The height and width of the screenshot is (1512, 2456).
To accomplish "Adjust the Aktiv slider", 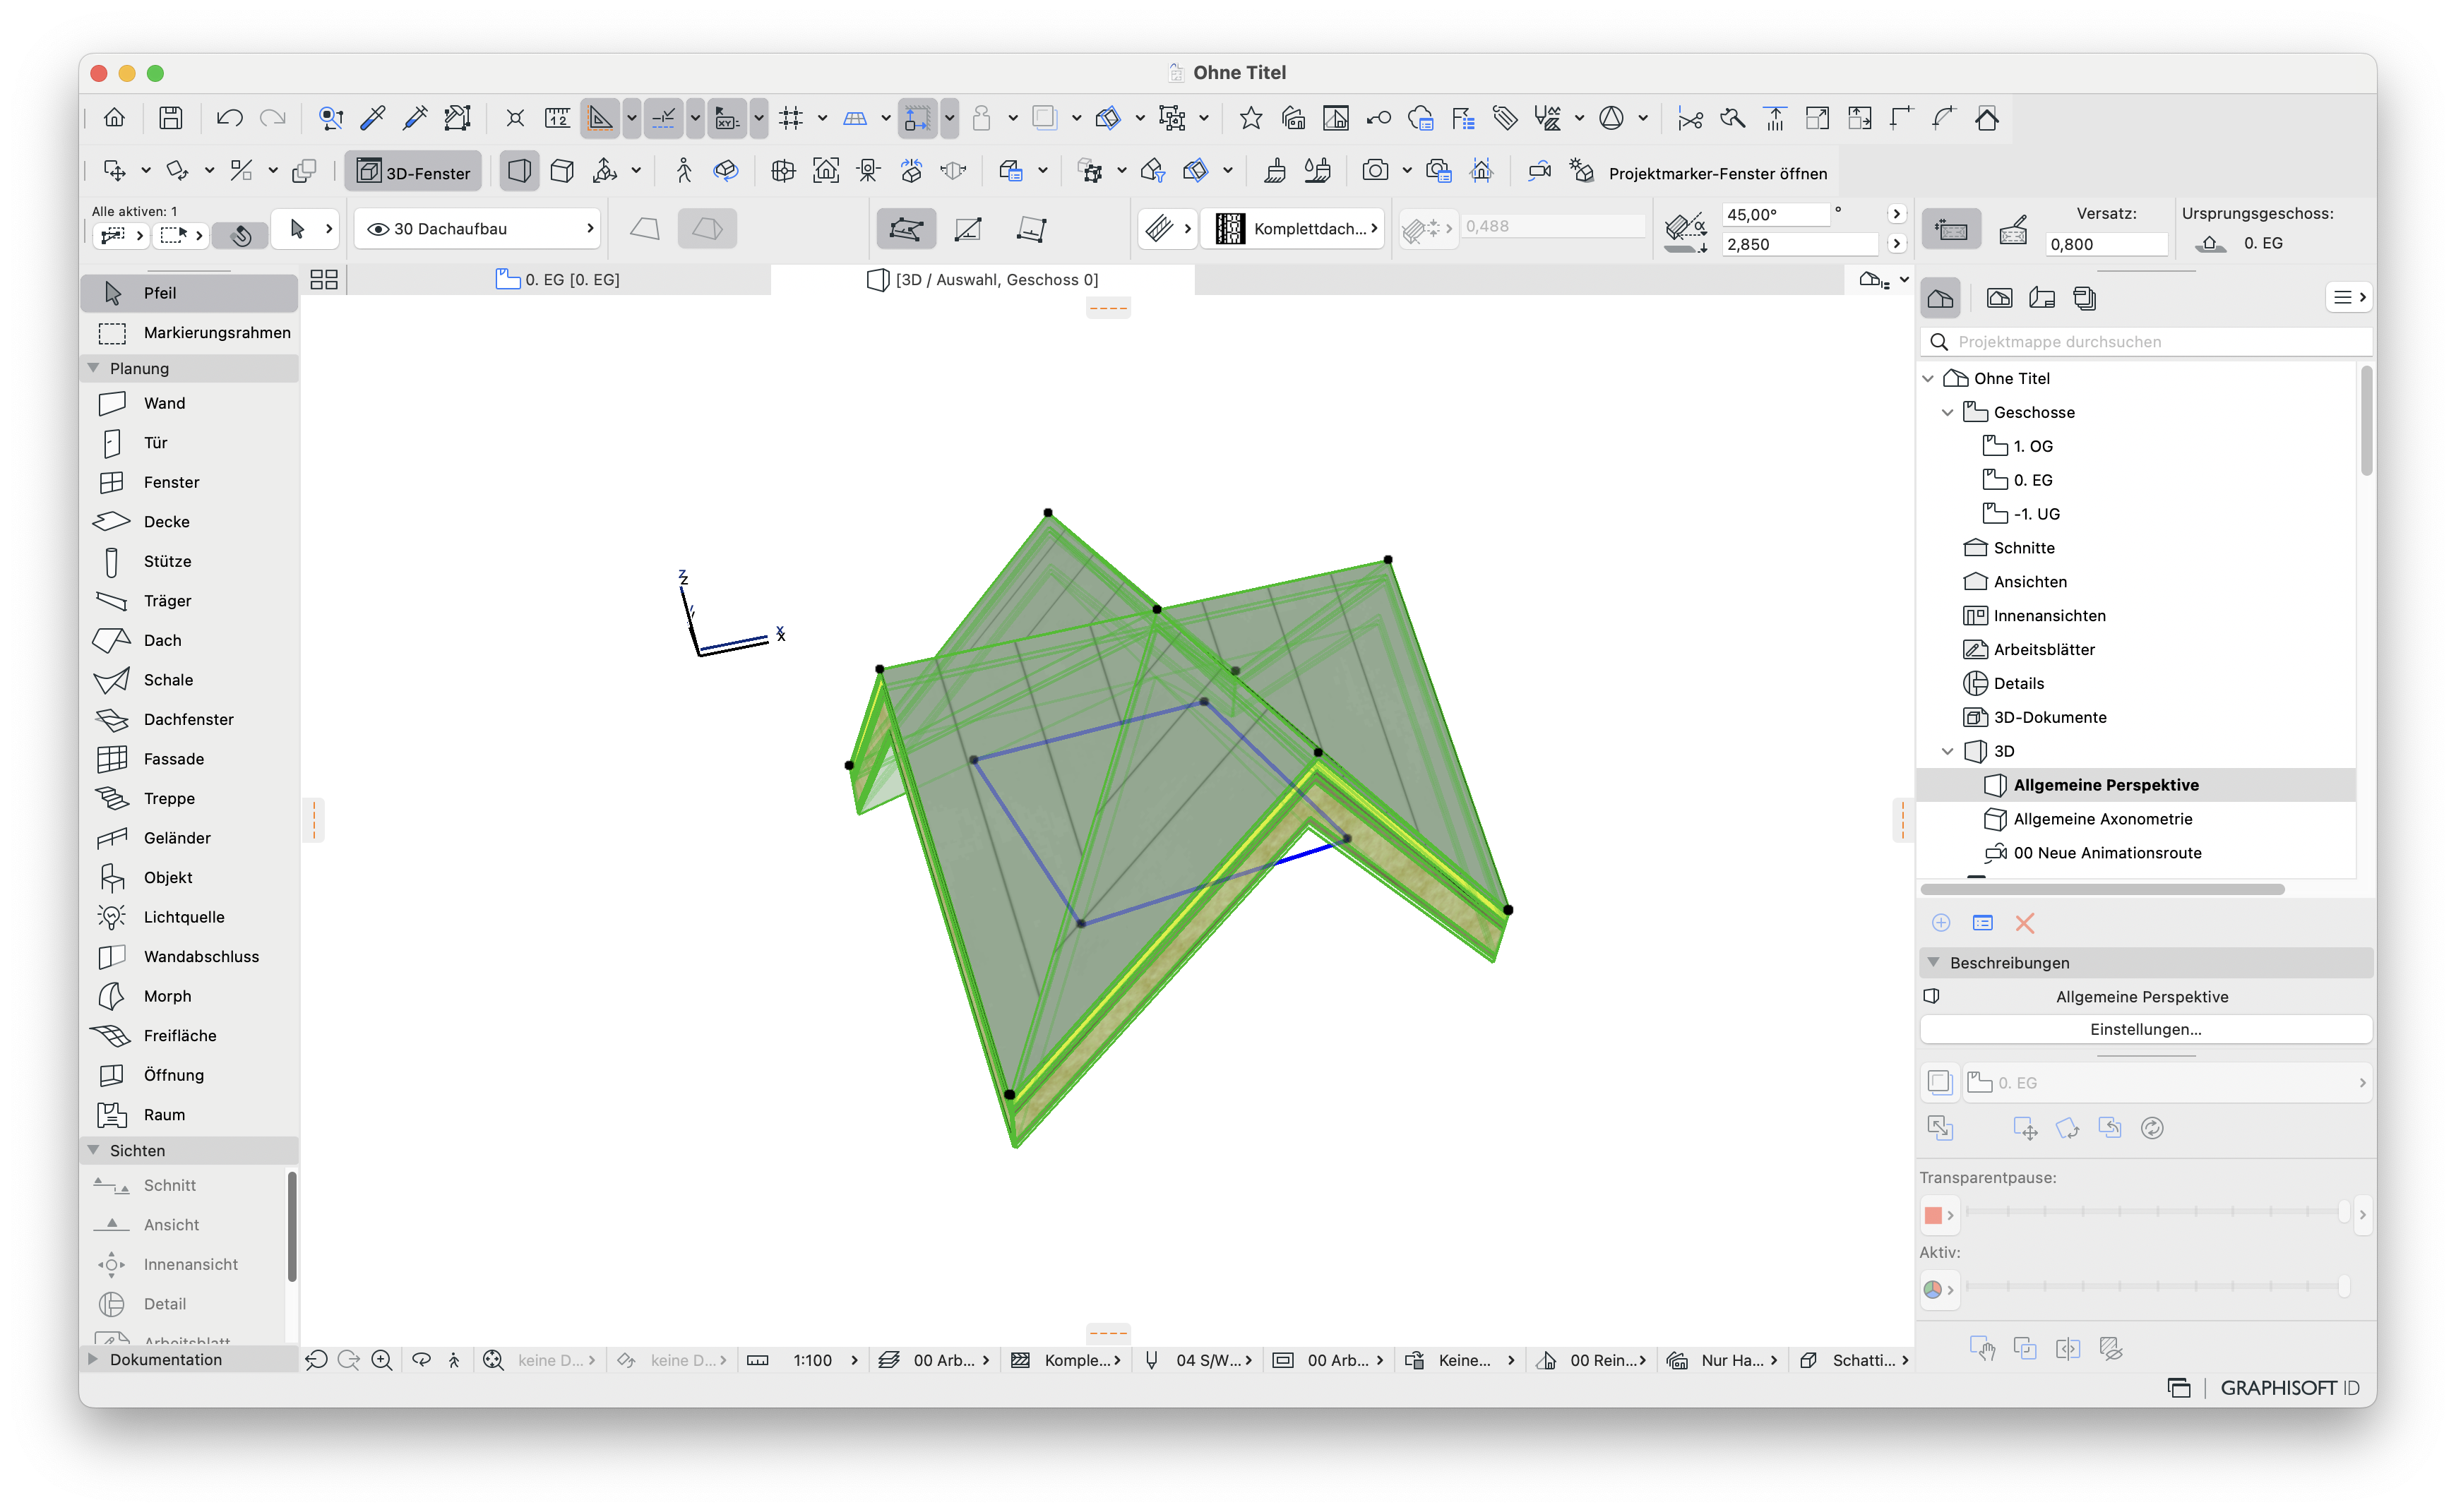I will [x=2157, y=1286].
